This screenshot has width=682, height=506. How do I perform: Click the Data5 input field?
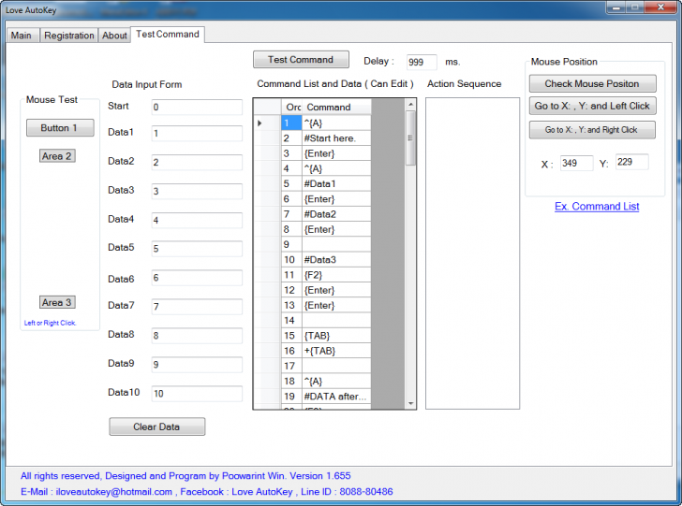(x=197, y=249)
